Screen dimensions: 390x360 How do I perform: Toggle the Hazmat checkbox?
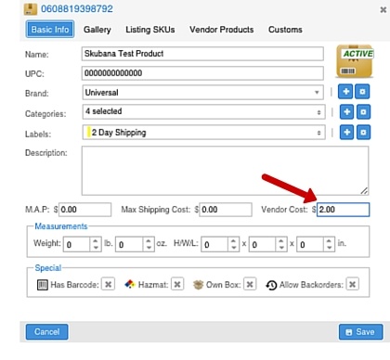coord(177,284)
